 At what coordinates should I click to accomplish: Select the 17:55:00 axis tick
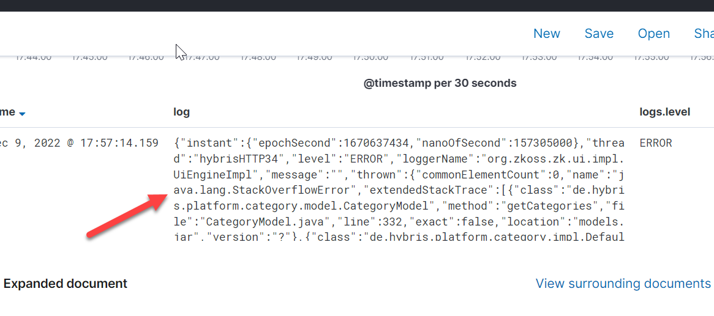651,57
